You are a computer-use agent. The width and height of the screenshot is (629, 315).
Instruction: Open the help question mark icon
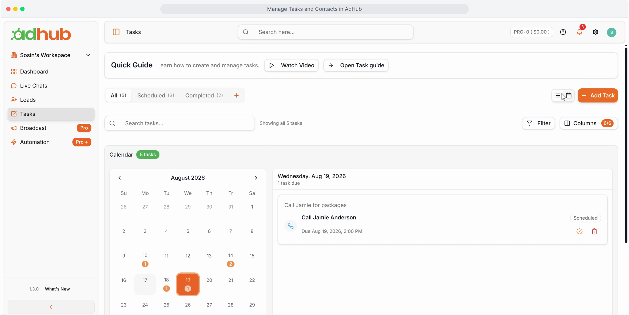coord(563,32)
